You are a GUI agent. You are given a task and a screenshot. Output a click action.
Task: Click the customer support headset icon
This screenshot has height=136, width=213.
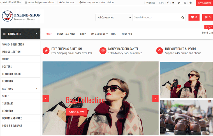click(160, 51)
